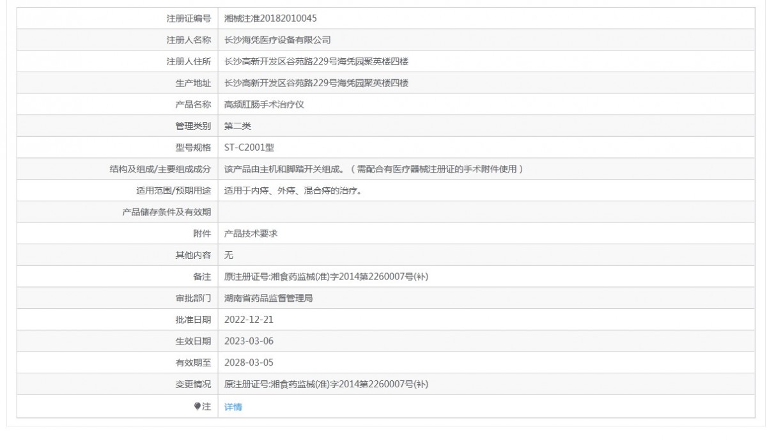Select the 有效期至 label
Viewport: 767px width, 443px height.
[193, 363]
